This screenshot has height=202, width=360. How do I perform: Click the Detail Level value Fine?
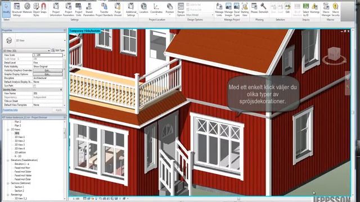(47, 62)
